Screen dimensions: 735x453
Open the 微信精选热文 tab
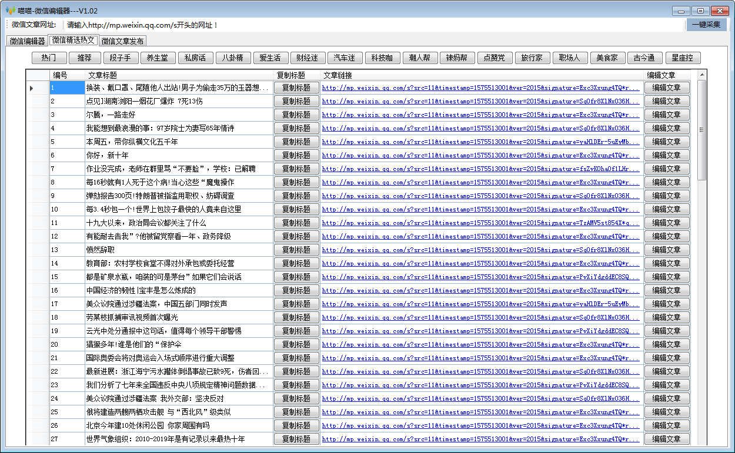coord(72,40)
